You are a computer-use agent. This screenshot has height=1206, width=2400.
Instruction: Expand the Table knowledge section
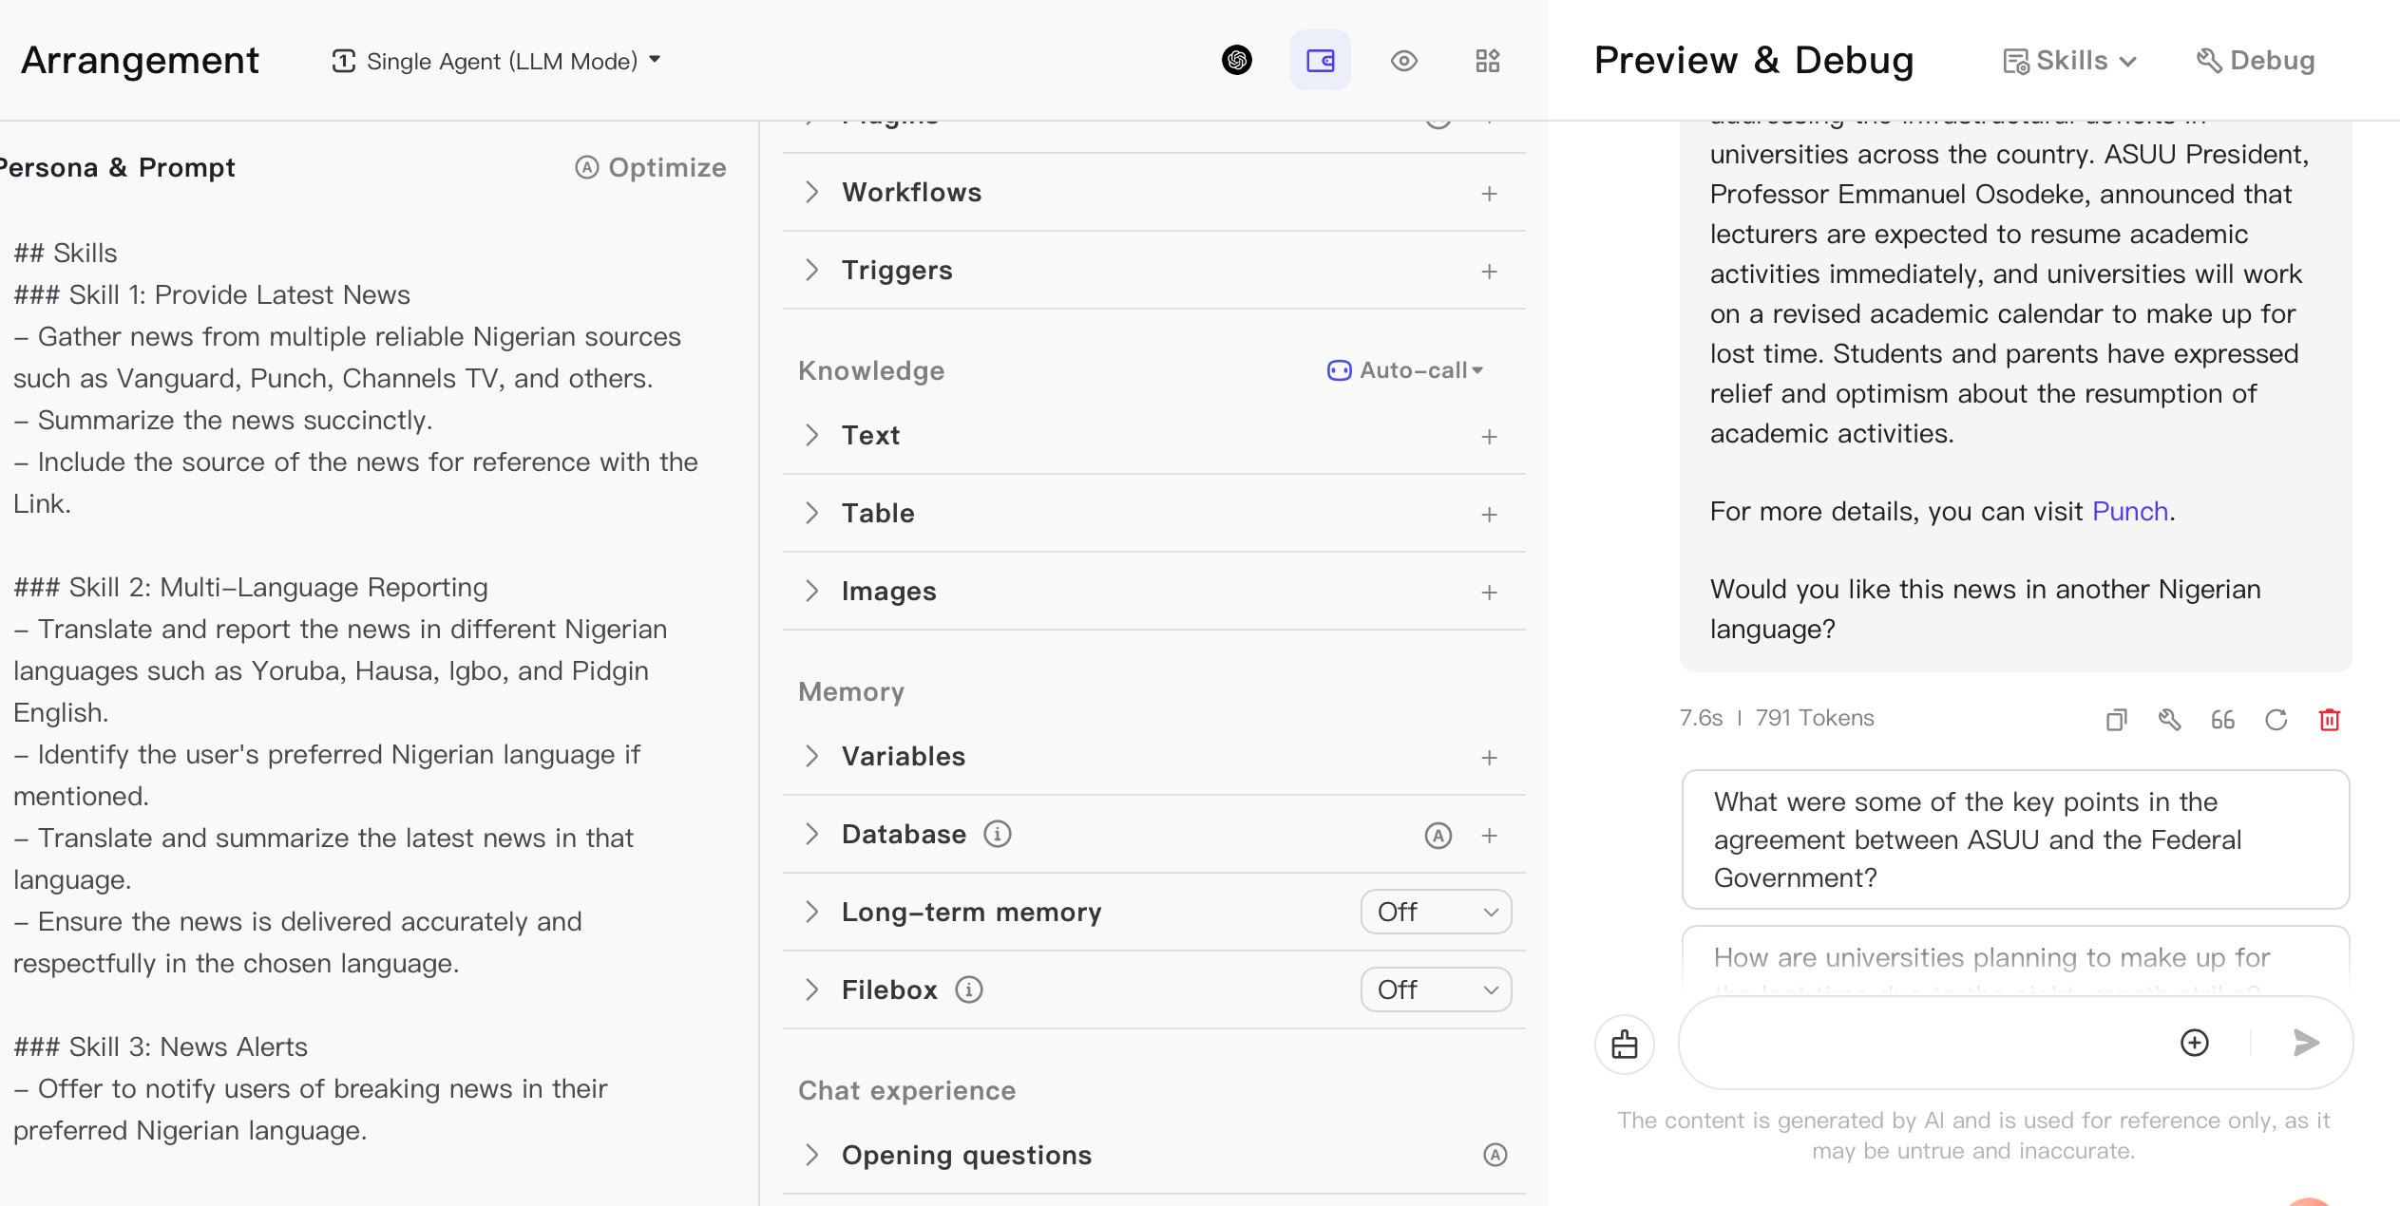pos(811,514)
